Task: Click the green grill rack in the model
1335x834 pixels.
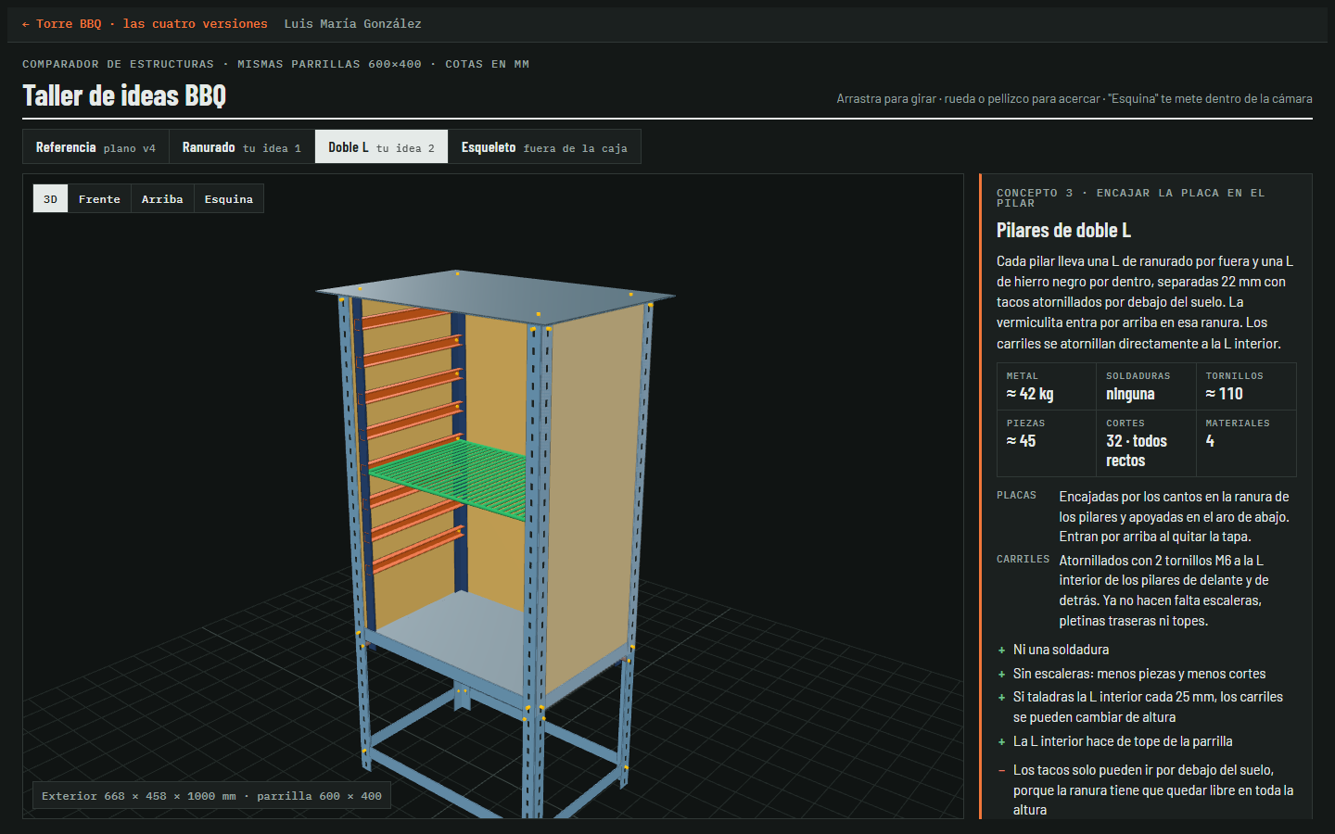Action: tap(454, 480)
